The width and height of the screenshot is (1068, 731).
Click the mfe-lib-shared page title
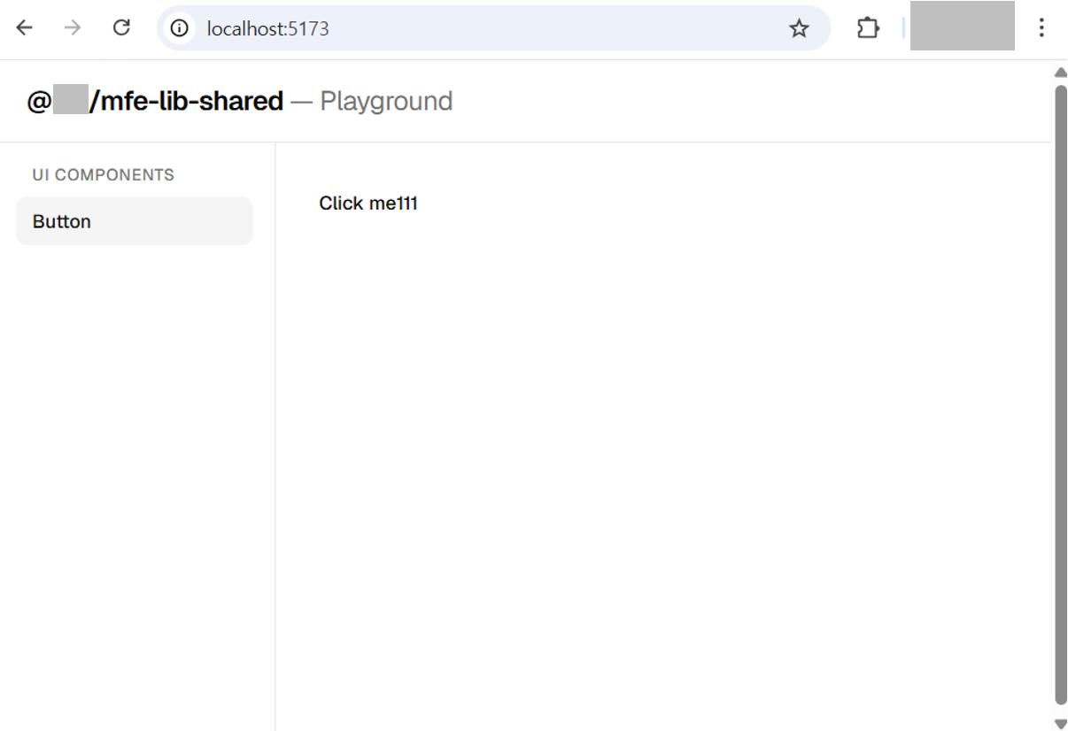tap(186, 102)
